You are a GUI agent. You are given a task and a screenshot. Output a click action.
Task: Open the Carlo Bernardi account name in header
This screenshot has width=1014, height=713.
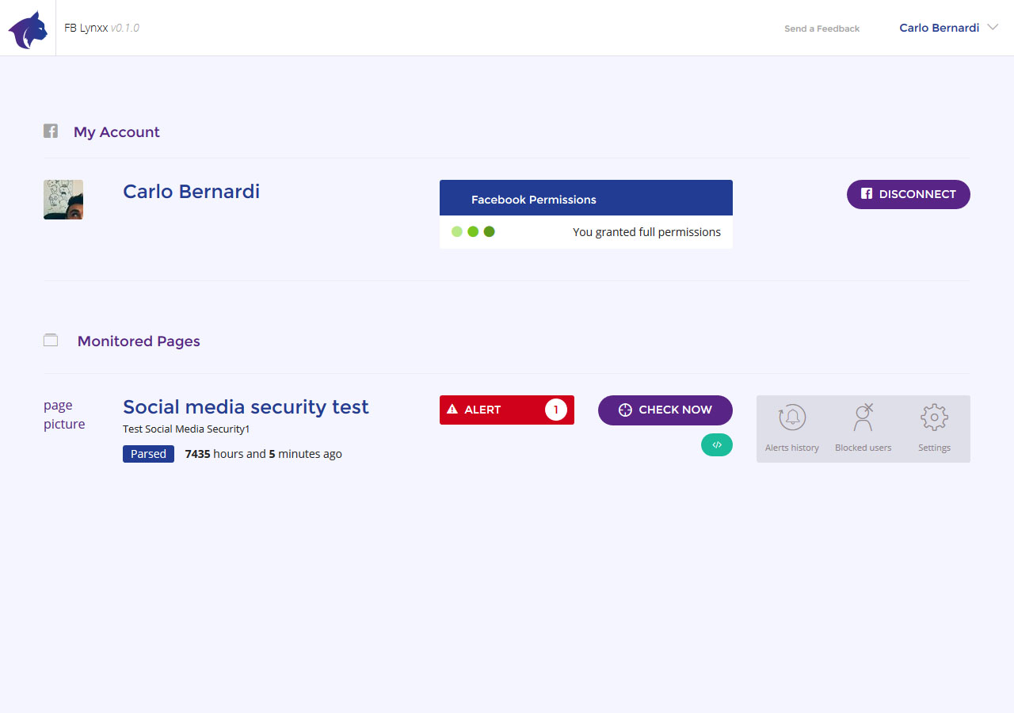coord(940,28)
